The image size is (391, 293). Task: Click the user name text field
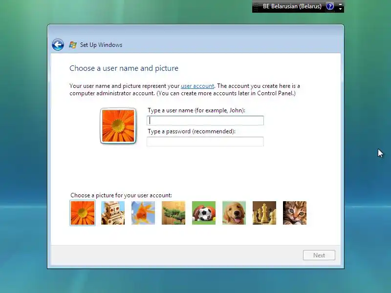coord(205,121)
